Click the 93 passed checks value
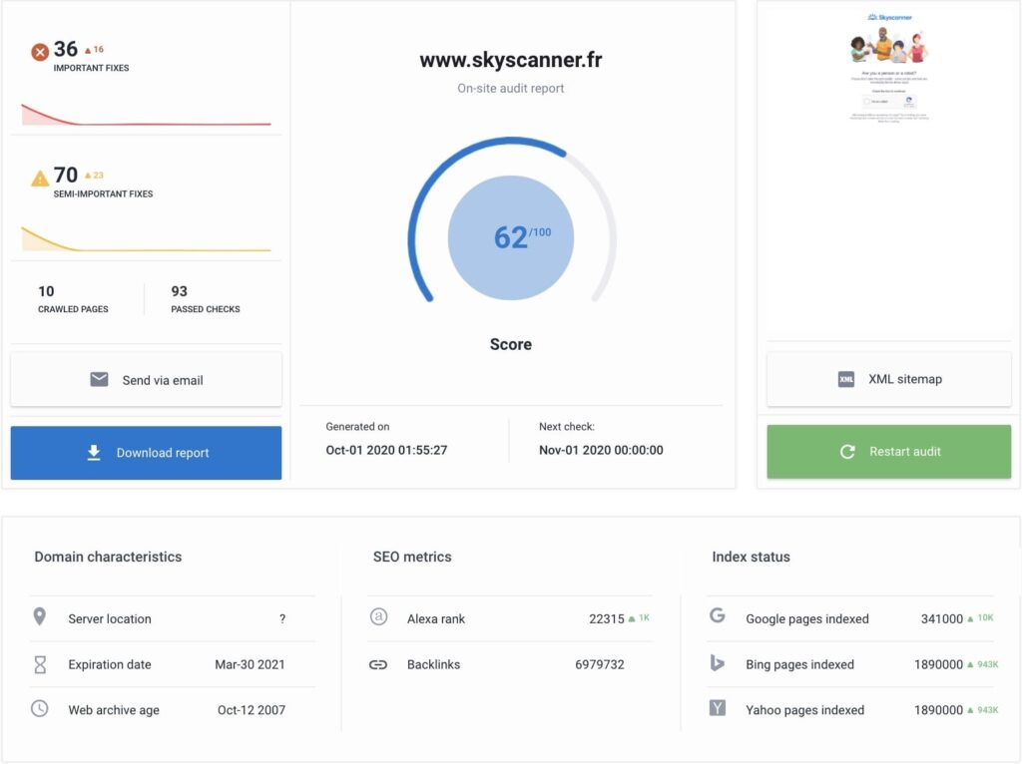Screen dimensions: 1022x764 pos(180,291)
